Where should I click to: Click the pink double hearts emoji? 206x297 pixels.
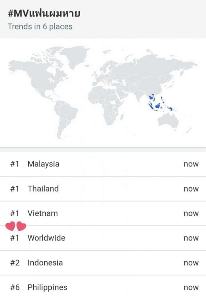(x=16, y=226)
